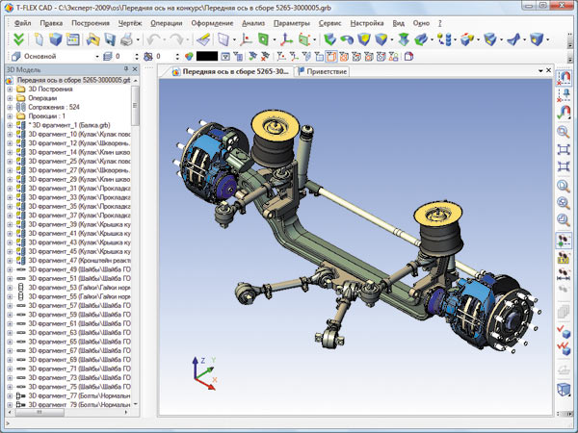578x433 pixels.
Task: Select the 3D фрагмент_47 tree entry
Action: coord(80,261)
